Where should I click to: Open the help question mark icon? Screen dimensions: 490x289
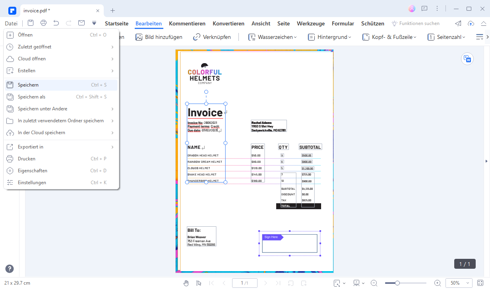click(x=10, y=269)
